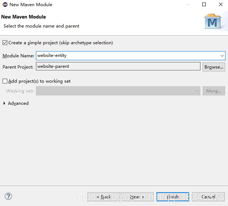Enable Add project(s) to working set

coord(5,81)
